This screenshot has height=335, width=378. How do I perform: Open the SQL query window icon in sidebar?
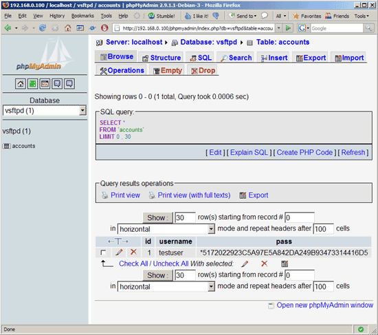45,84
